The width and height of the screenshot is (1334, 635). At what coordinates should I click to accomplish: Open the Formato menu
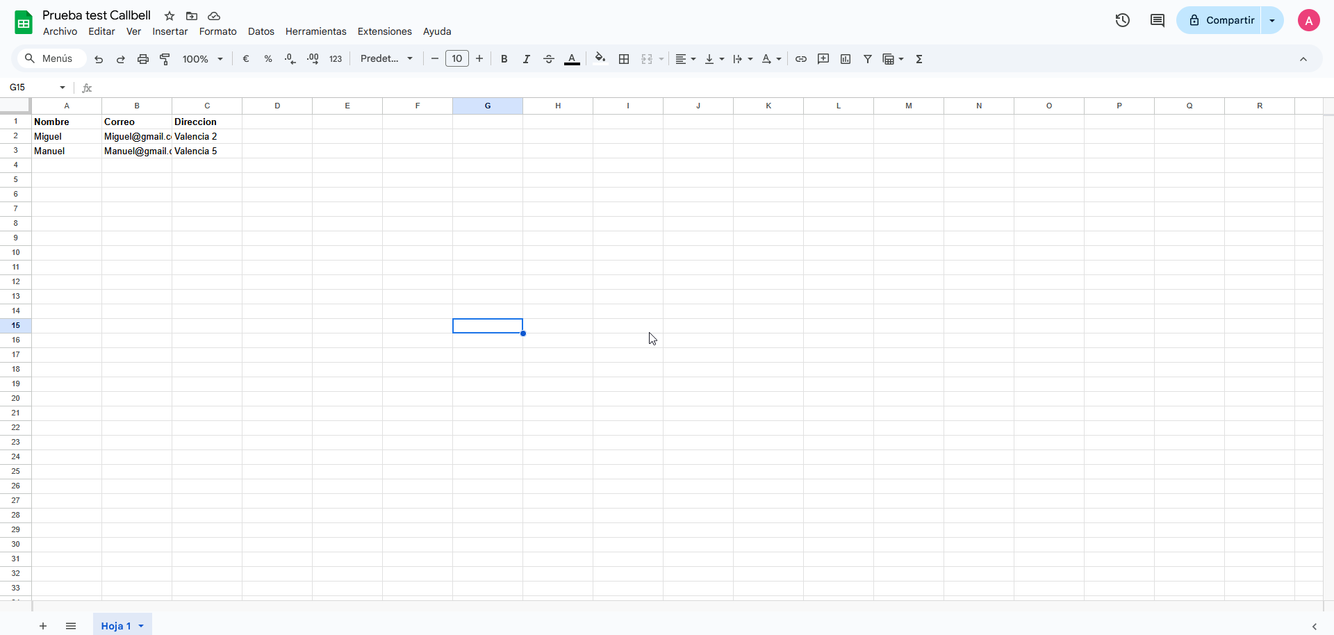218,31
